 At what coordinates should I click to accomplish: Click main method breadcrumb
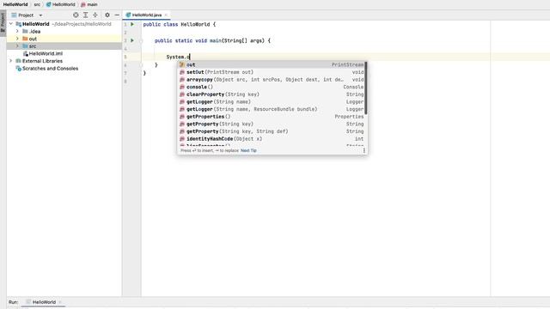click(x=89, y=4)
